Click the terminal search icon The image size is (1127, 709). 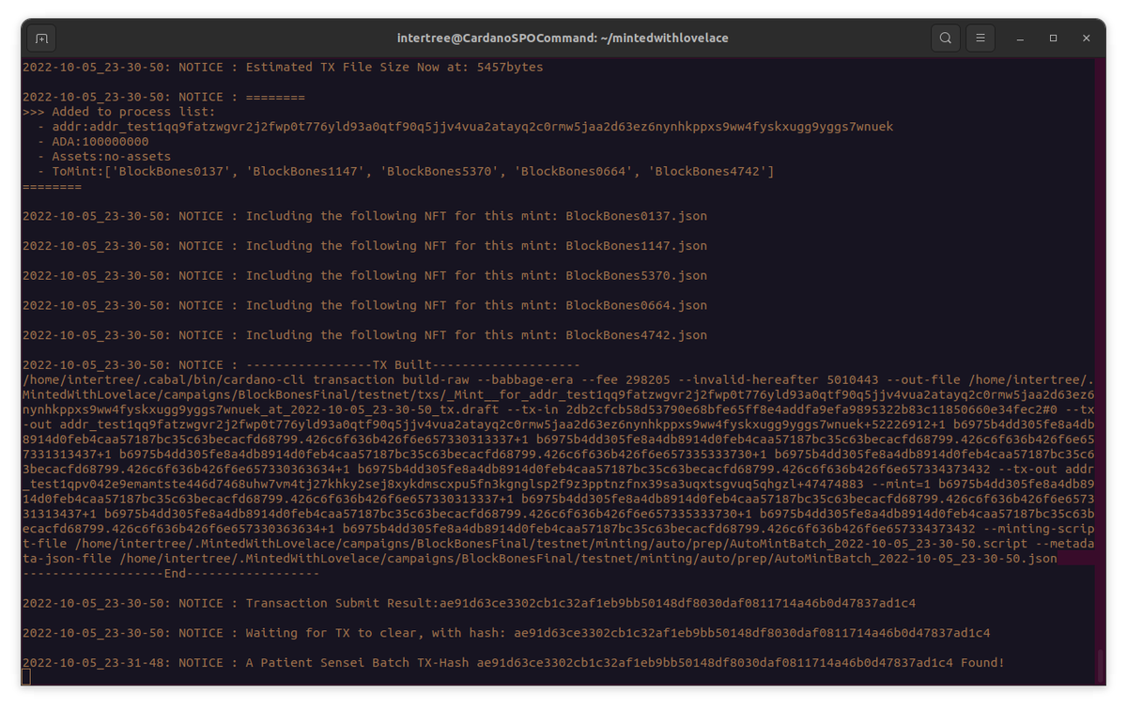click(946, 39)
